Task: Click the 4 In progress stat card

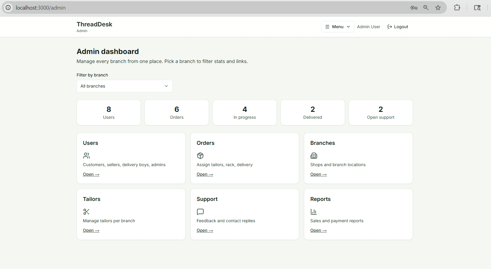Action: point(245,112)
